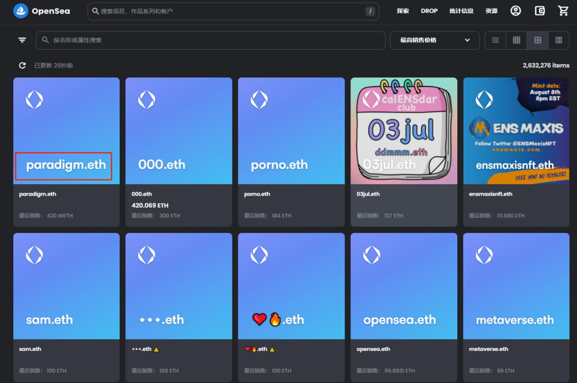577x383 pixels.
Task: Open the opensea.eth card image
Action: coord(404,286)
